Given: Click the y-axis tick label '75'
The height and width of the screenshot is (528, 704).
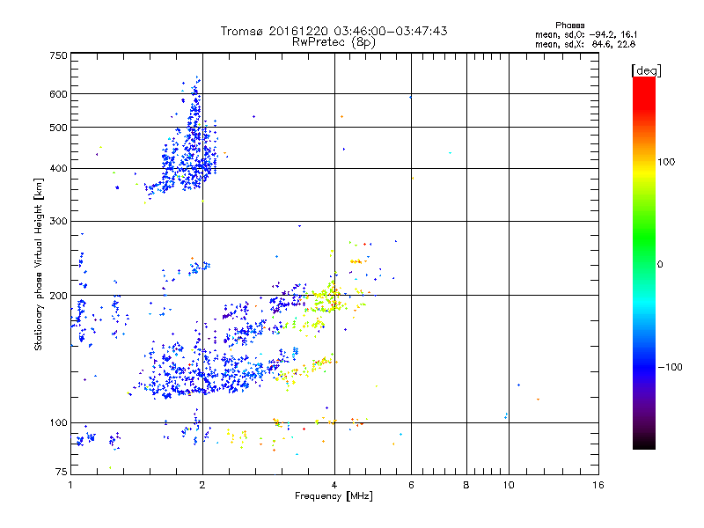Looking at the screenshot, I should (x=62, y=472).
